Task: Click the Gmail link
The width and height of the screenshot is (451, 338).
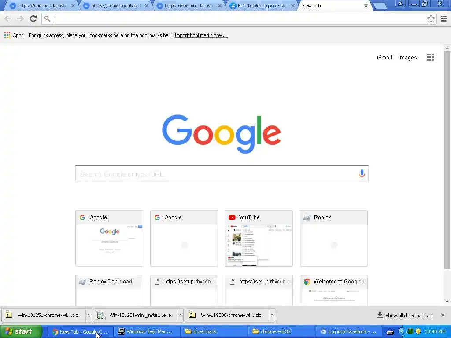Action: pos(384,57)
